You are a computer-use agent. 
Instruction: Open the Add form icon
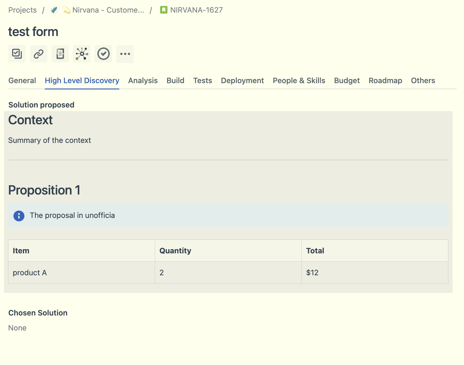(60, 54)
